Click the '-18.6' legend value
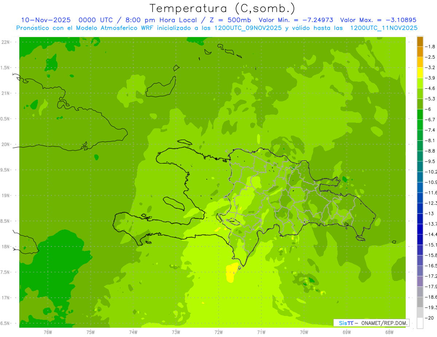 coord(431,297)
